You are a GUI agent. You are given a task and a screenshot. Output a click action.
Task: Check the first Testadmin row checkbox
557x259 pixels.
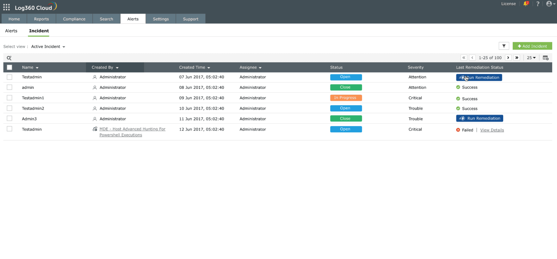(x=9, y=77)
